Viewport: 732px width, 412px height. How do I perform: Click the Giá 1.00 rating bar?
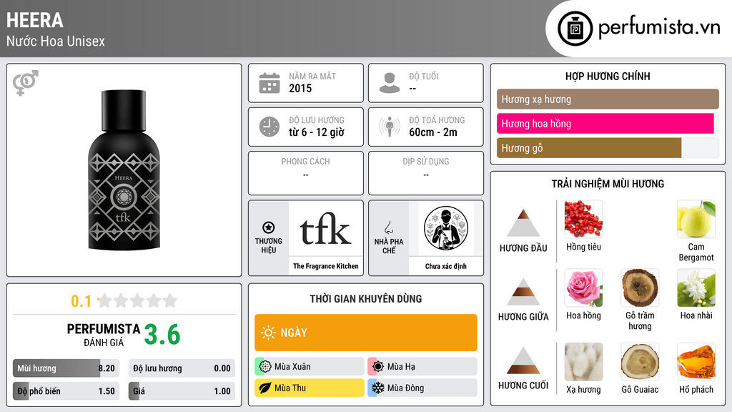click(182, 391)
